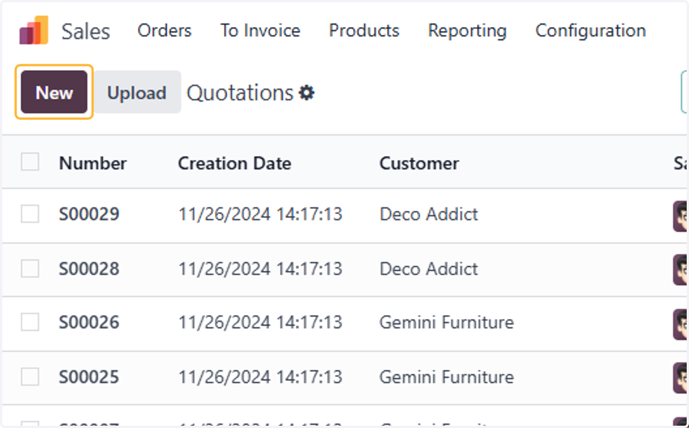Click the Quotations settings gear icon

click(307, 93)
